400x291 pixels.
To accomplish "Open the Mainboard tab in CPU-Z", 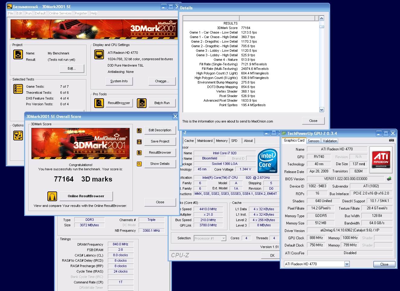I will coord(205,141).
